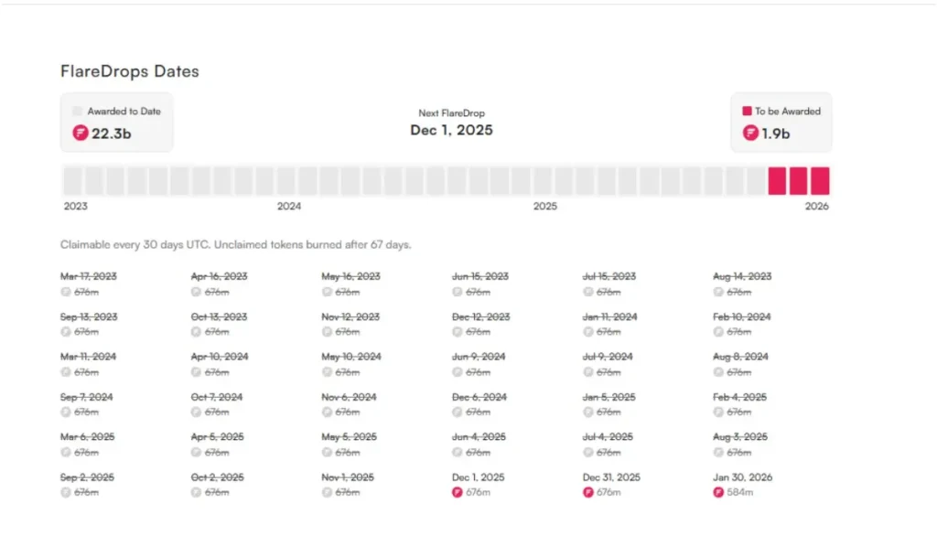Click the grey token icon under Nov 1, 2025
The height and width of the screenshot is (546, 937).
point(327,493)
